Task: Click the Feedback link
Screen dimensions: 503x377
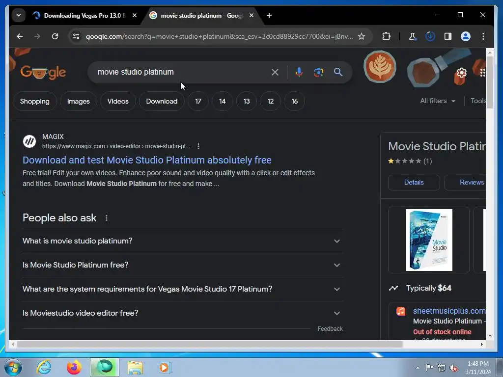Action: (x=330, y=329)
